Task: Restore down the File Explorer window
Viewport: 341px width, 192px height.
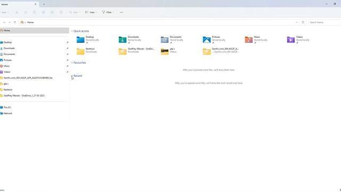Action: (335, 4)
